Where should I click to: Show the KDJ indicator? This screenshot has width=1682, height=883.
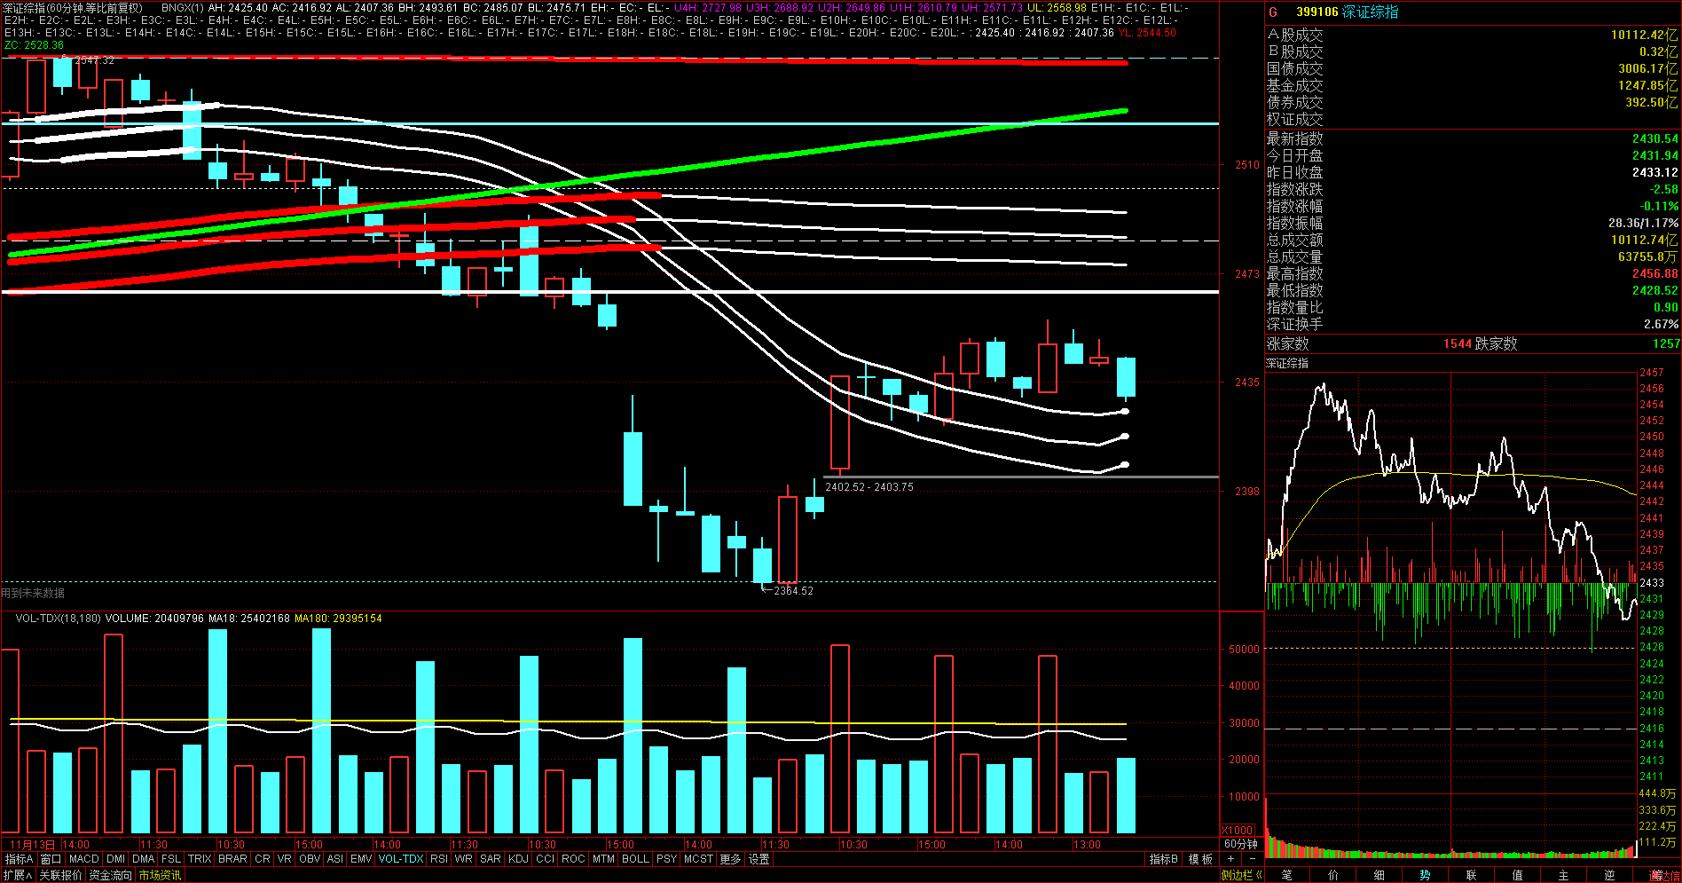click(x=519, y=859)
